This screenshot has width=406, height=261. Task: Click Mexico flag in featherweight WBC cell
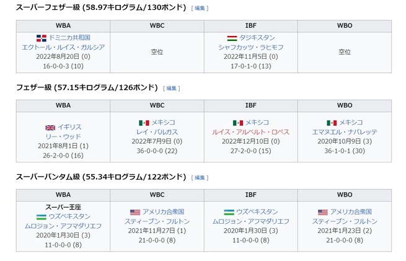pyautogui.click(x=144, y=123)
